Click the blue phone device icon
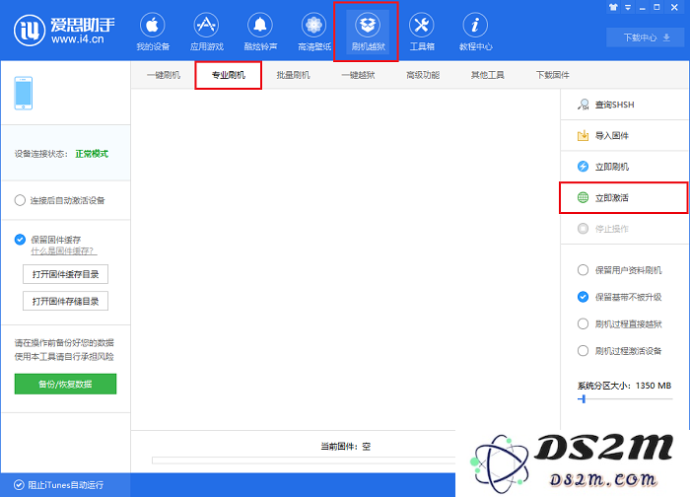This screenshot has width=690, height=497. tap(24, 94)
